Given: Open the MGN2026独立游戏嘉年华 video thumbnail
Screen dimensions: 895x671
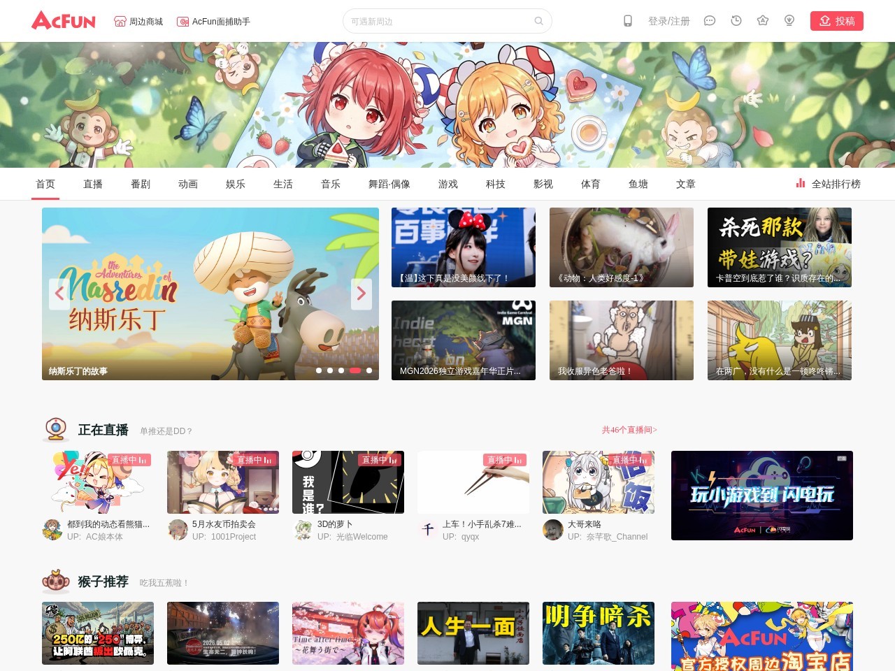Looking at the screenshot, I should point(464,340).
